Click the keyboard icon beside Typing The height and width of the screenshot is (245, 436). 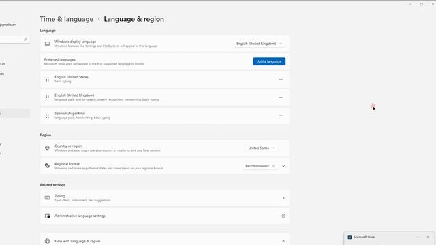(47, 198)
